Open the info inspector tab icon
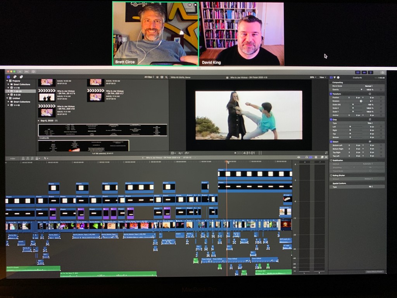Image resolution: width=397 pixels, height=298 pixels. (338, 78)
